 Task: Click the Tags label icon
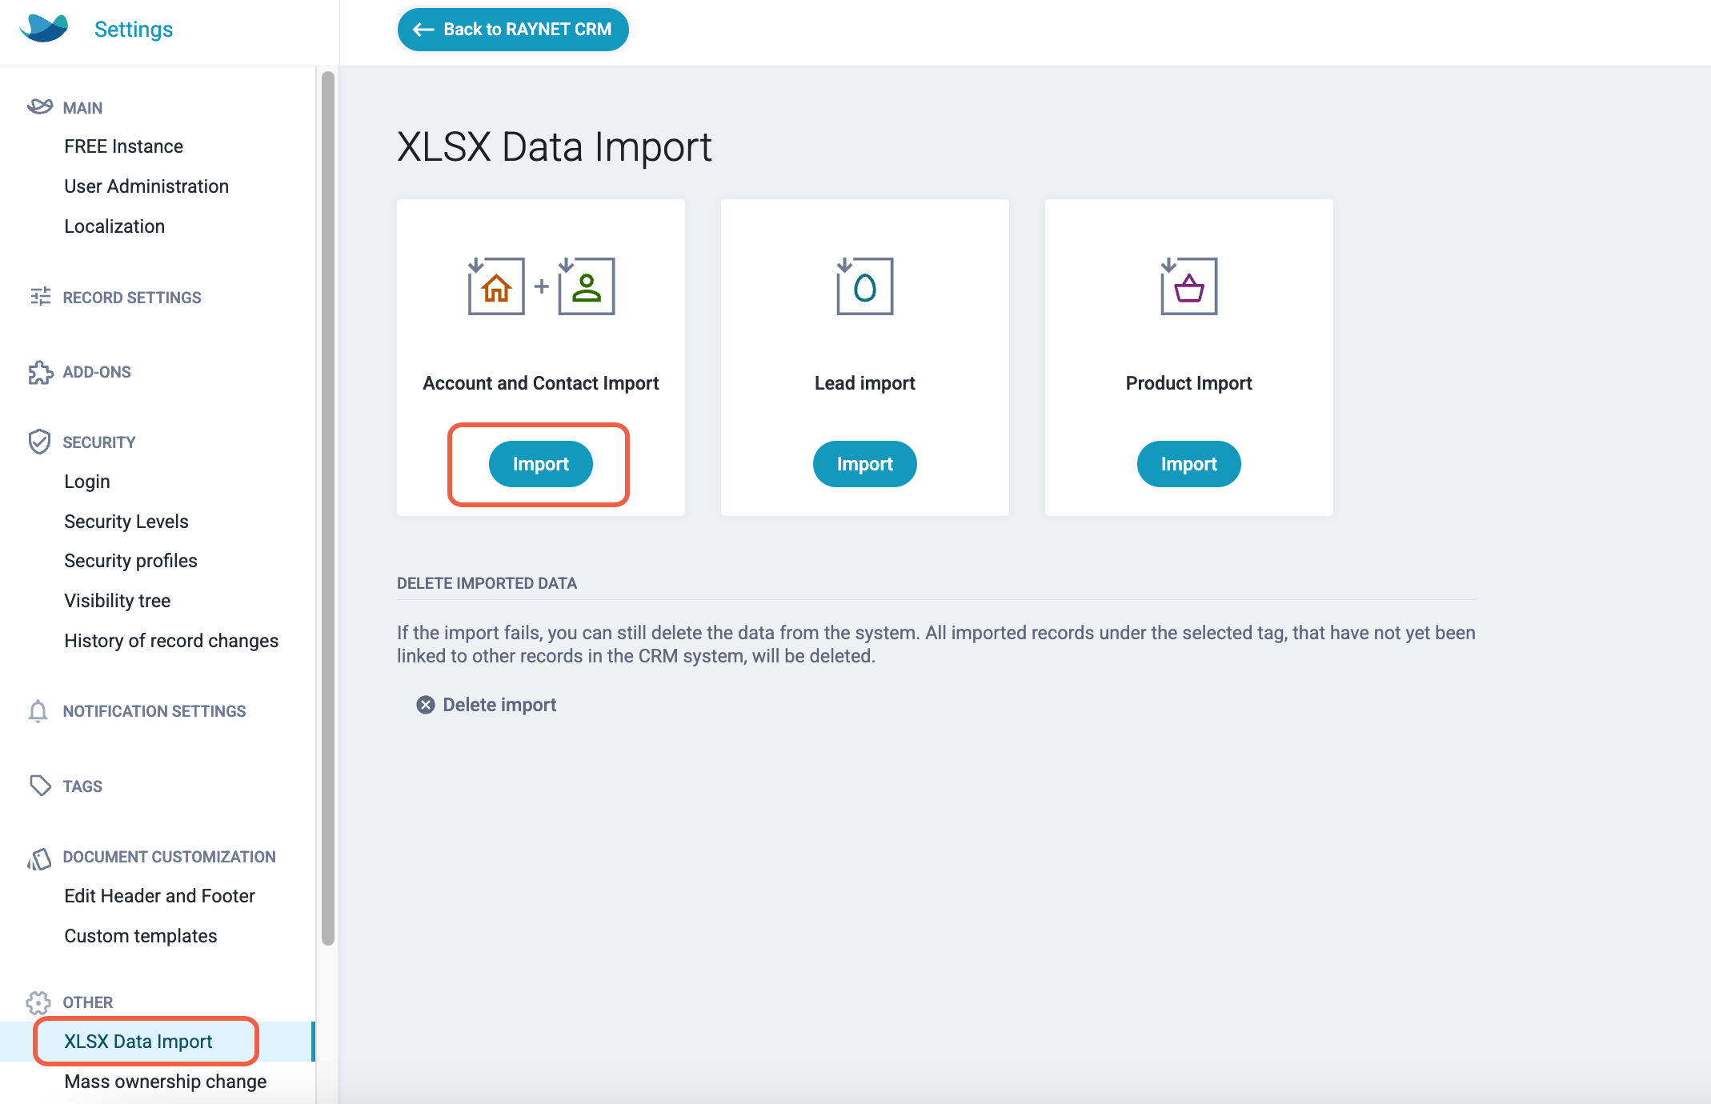(40, 786)
